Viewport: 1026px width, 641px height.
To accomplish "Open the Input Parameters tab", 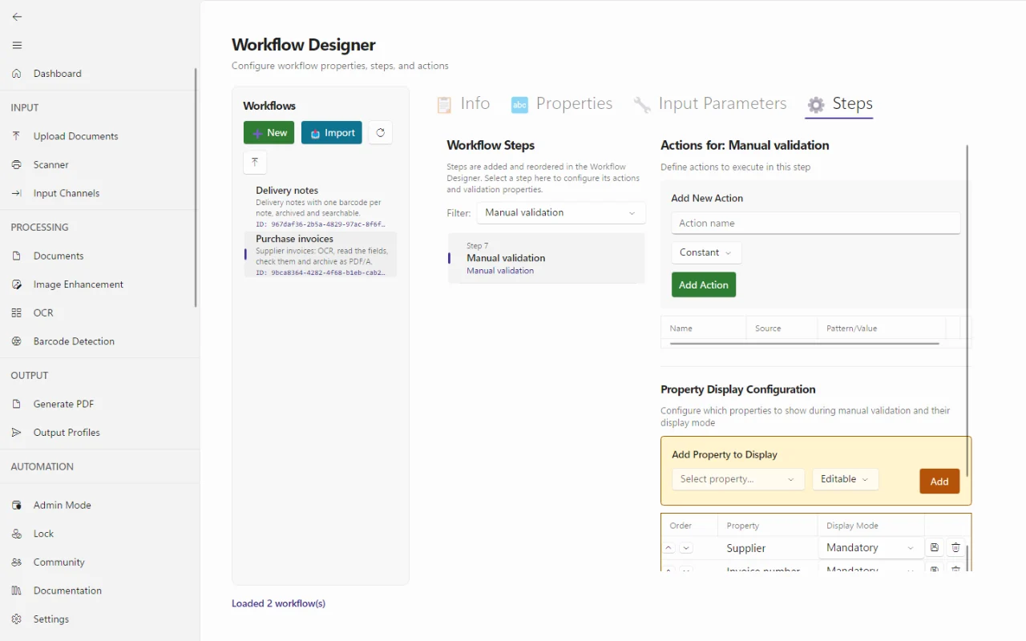I will click(x=710, y=104).
